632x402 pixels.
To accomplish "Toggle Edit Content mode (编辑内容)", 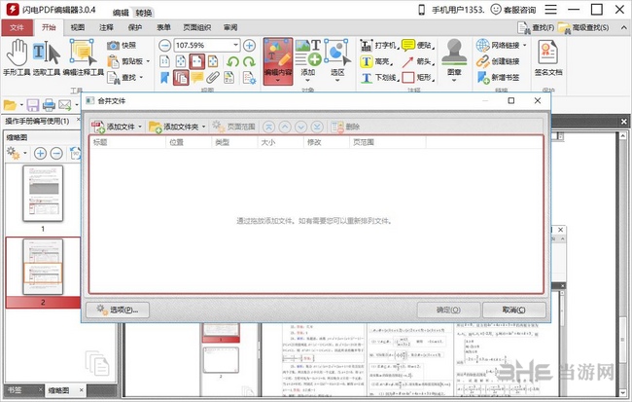I will [278, 61].
